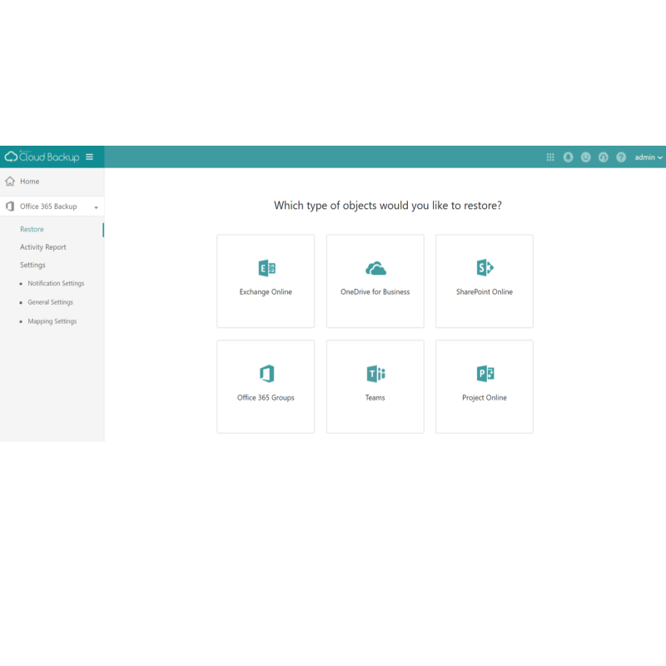Open Activity Report
The width and height of the screenshot is (666, 666).
43,247
